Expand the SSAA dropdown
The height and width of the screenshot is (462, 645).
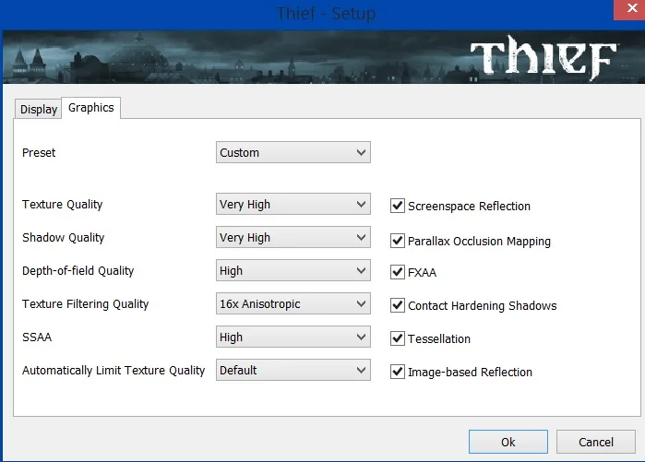click(x=293, y=337)
